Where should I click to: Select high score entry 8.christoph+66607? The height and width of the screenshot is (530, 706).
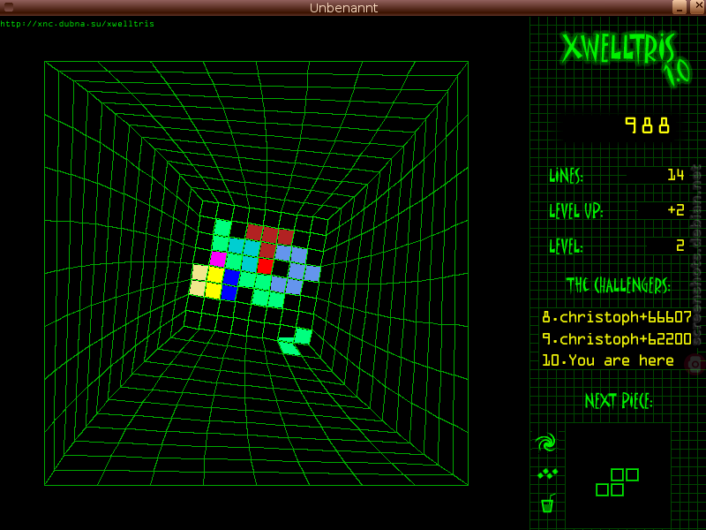pos(616,317)
